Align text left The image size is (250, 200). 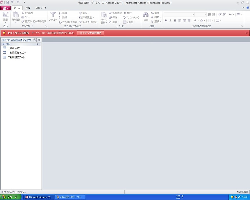tap(180, 20)
